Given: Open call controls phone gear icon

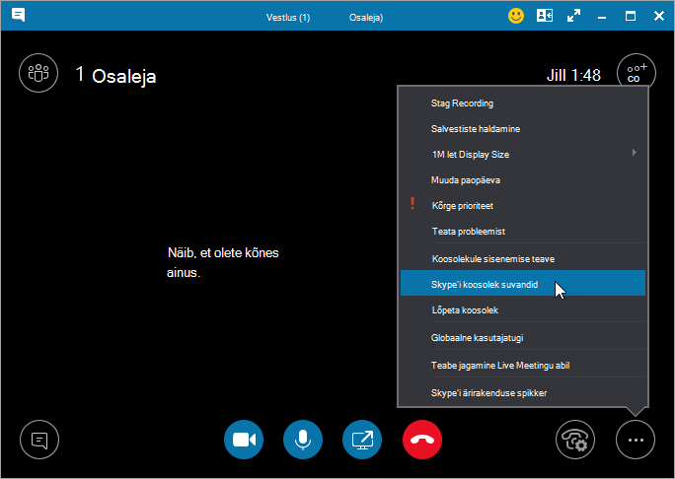Looking at the screenshot, I should point(575,440).
